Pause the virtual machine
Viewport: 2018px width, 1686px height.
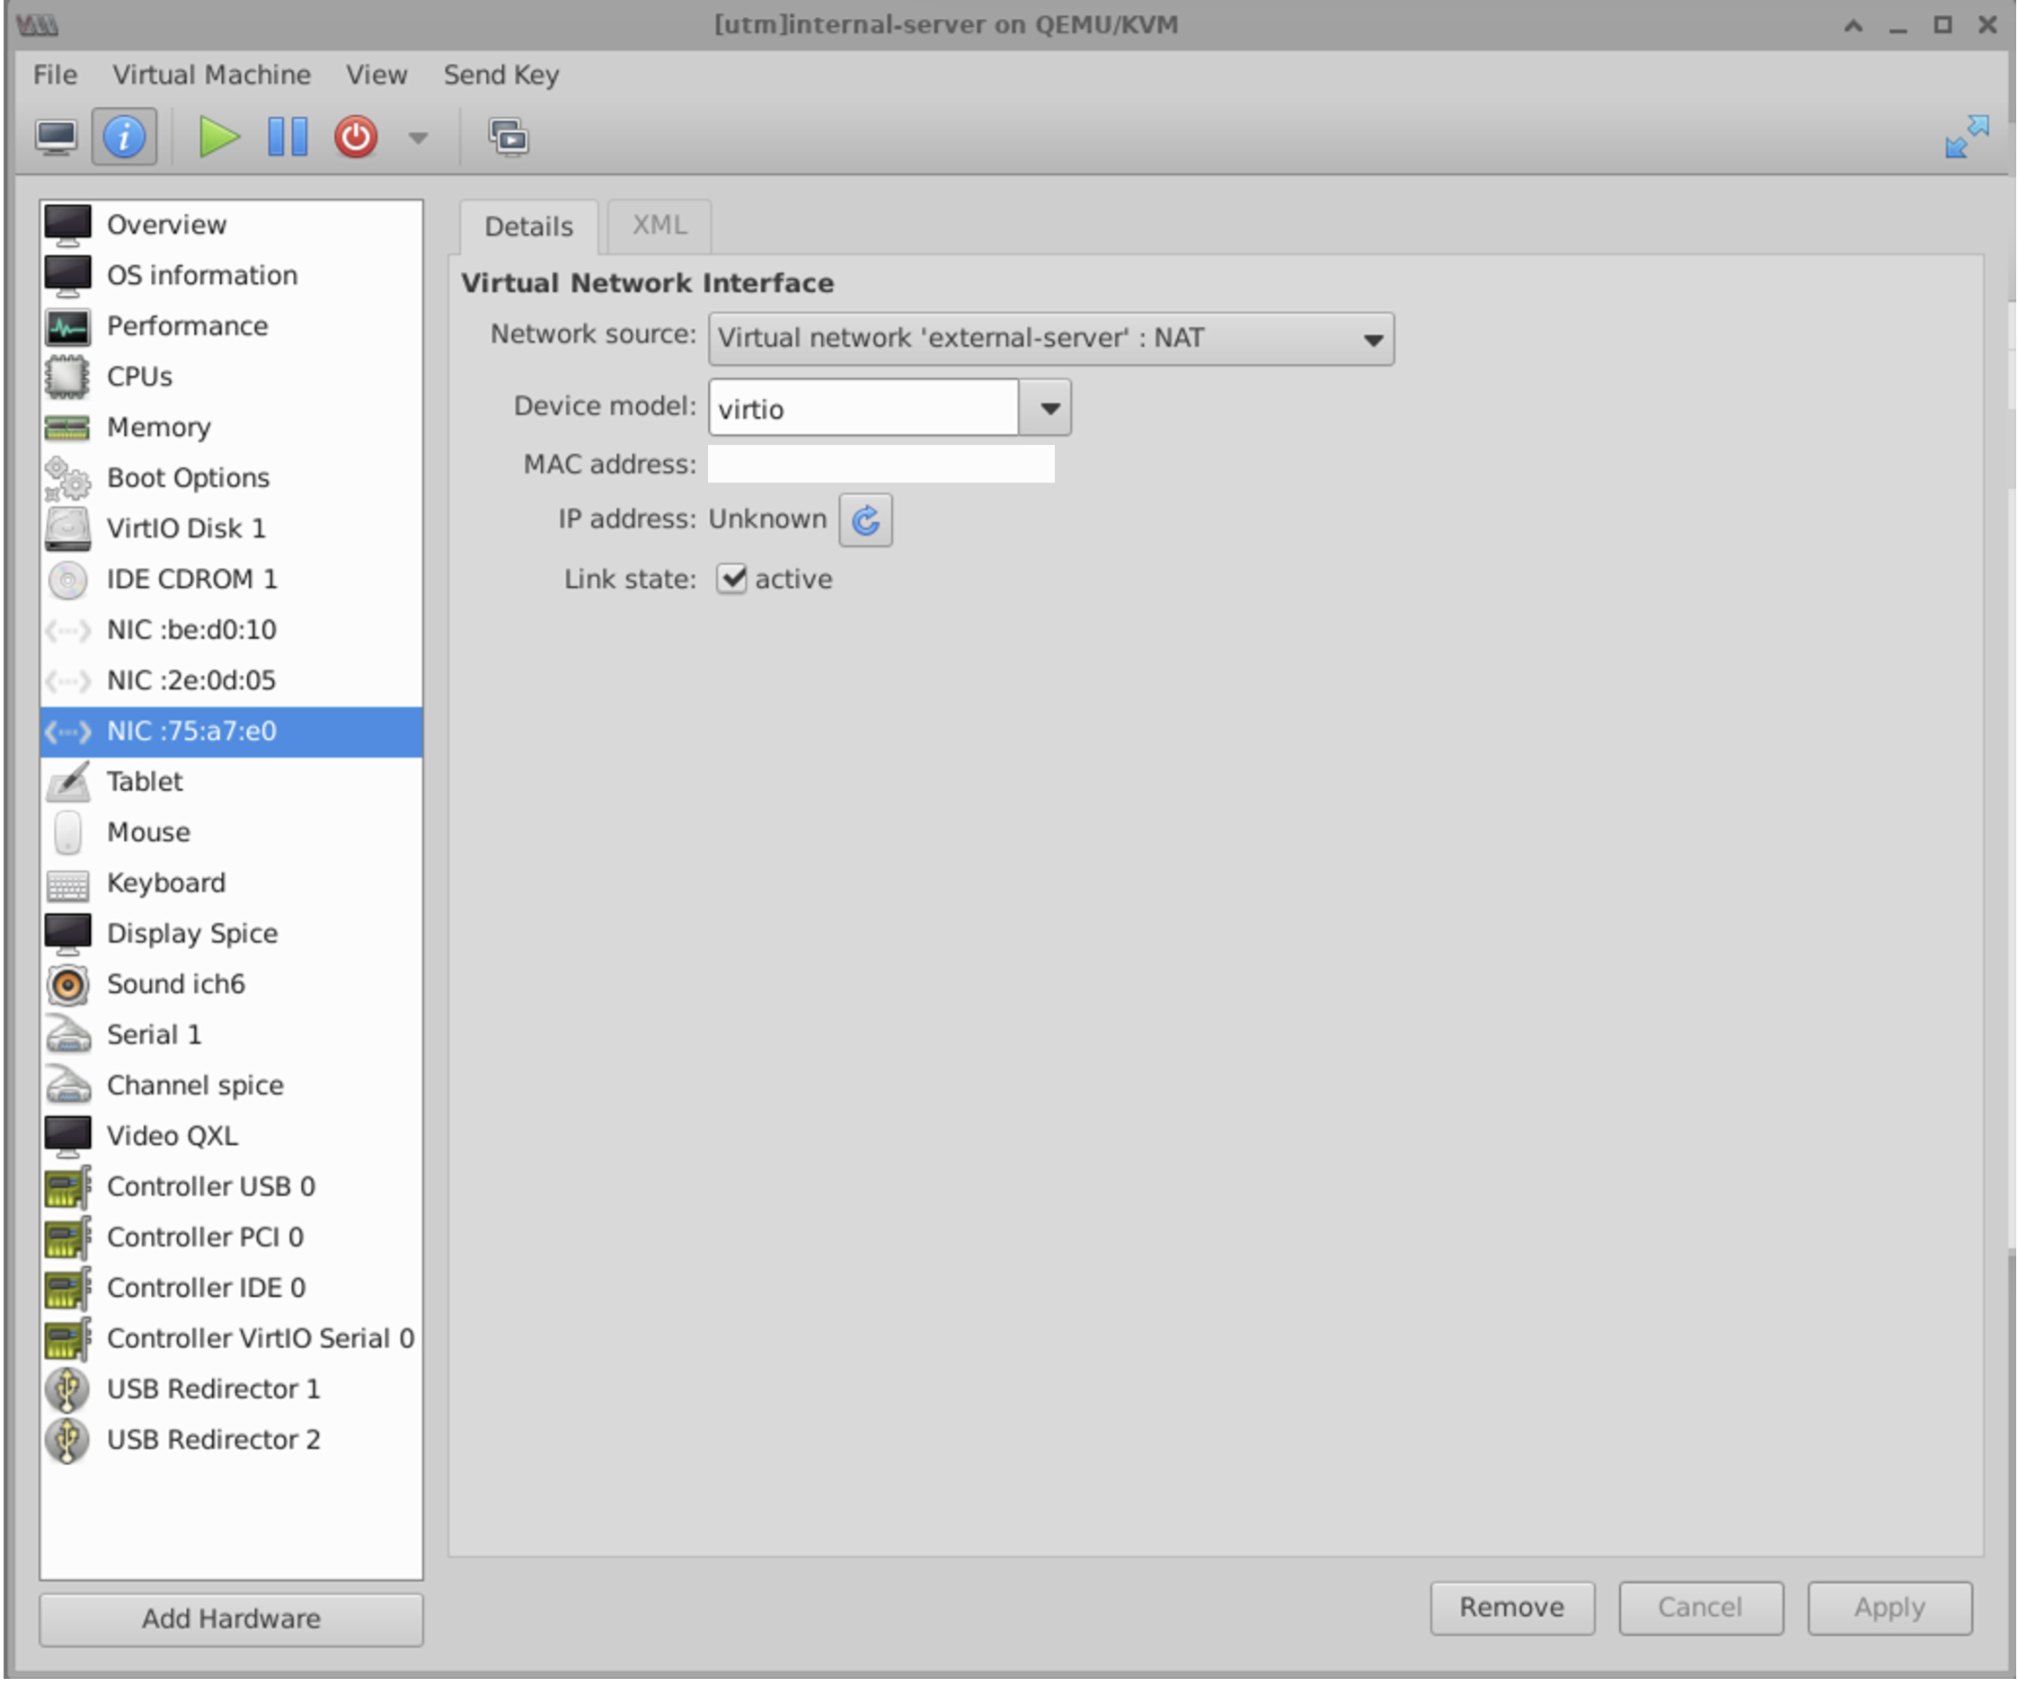[x=288, y=138]
